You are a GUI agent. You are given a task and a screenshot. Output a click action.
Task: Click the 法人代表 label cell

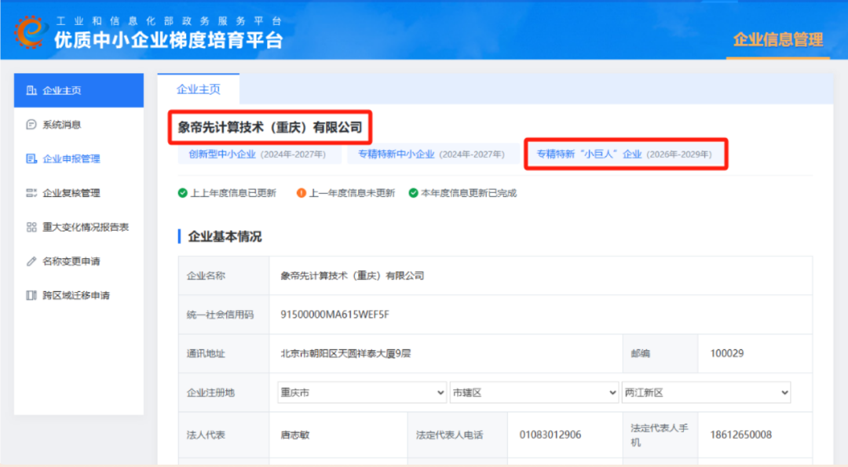pyautogui.click(x=224, y=435)
